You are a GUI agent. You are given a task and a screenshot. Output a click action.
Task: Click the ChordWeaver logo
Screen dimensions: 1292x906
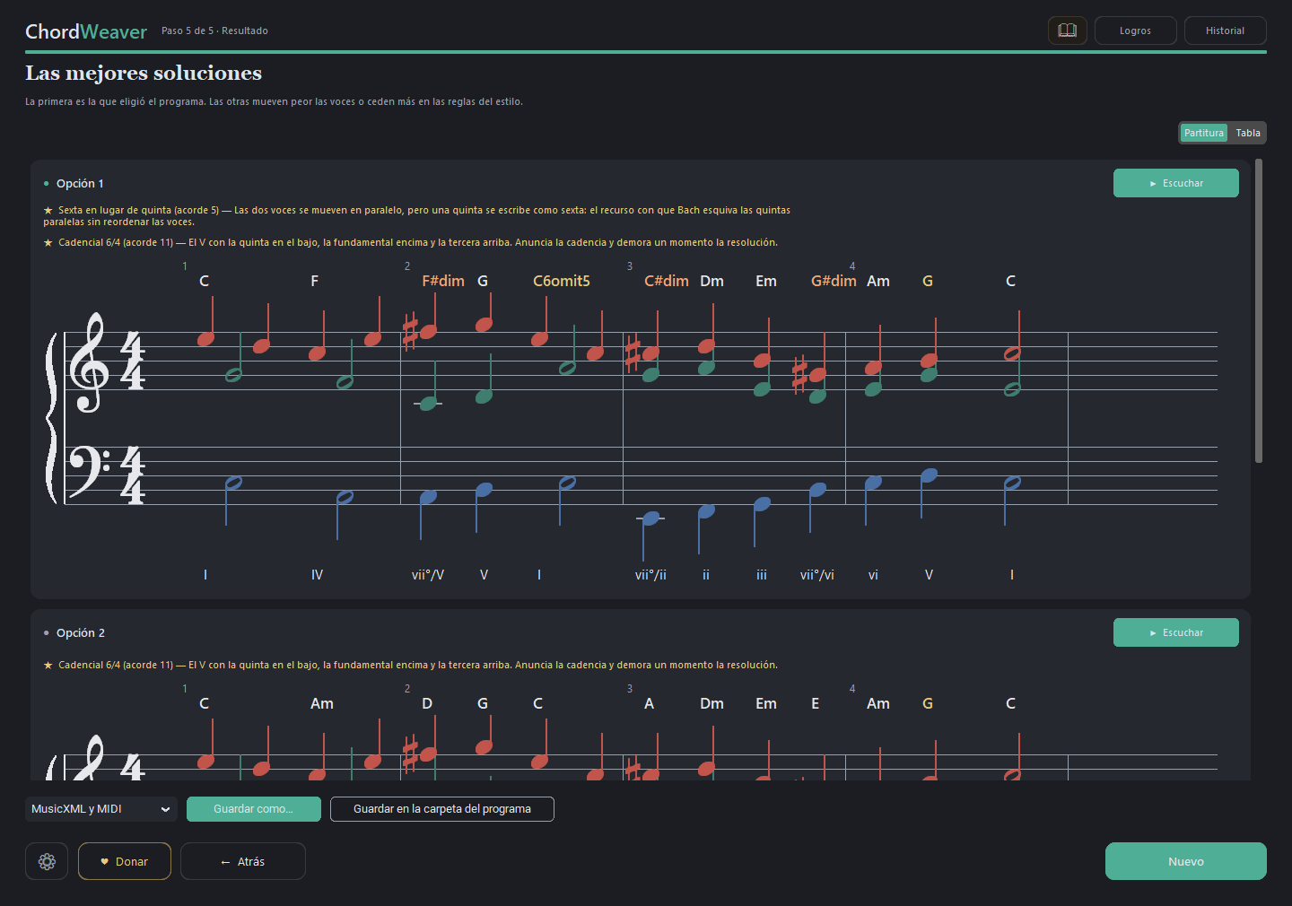pos(86,31)
